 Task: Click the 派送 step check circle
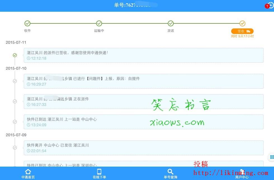point(171,23)
